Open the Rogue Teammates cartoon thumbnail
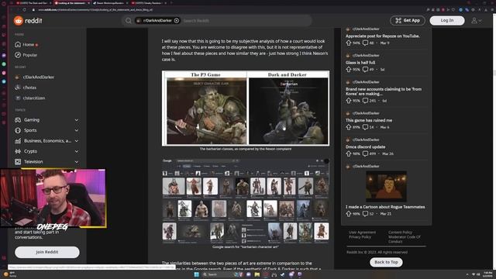Screen dimensions: 496x279 [x=386, y=186]
